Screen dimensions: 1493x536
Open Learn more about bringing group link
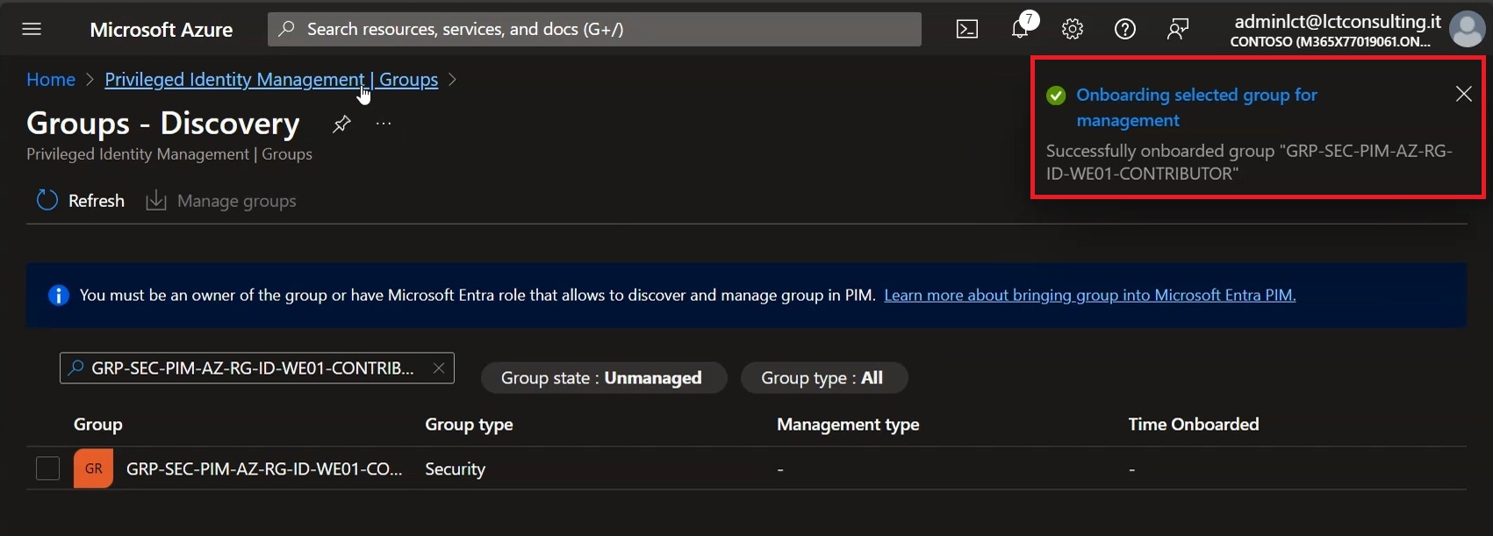pyautogui.click(x=1090, y=296)
